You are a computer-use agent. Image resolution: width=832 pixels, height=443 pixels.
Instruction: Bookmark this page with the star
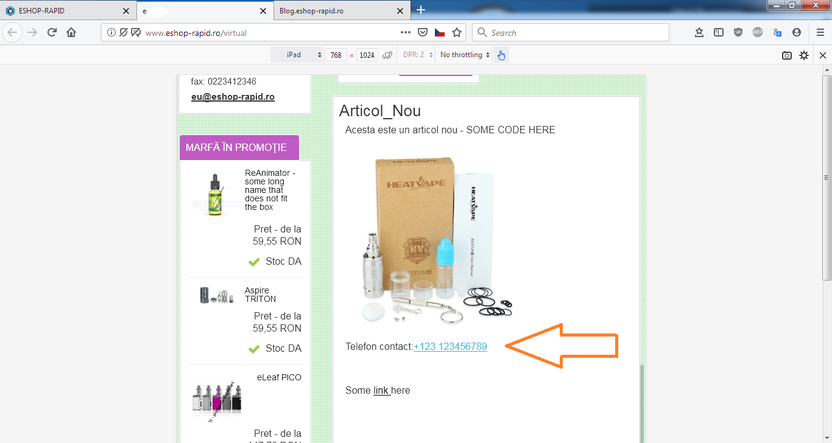tap(457, 33)
